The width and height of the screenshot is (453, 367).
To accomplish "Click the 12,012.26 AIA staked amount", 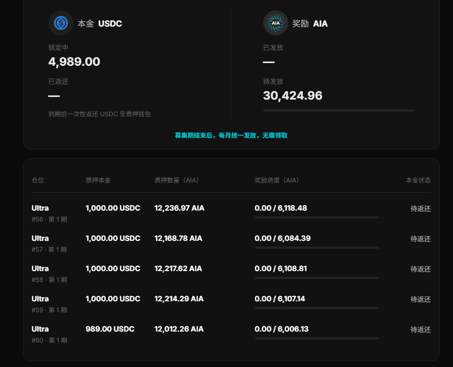I will [179, 329].
